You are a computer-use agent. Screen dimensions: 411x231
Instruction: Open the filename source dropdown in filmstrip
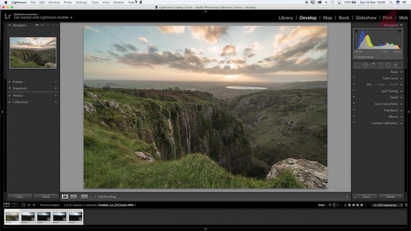tap(135, 205)
